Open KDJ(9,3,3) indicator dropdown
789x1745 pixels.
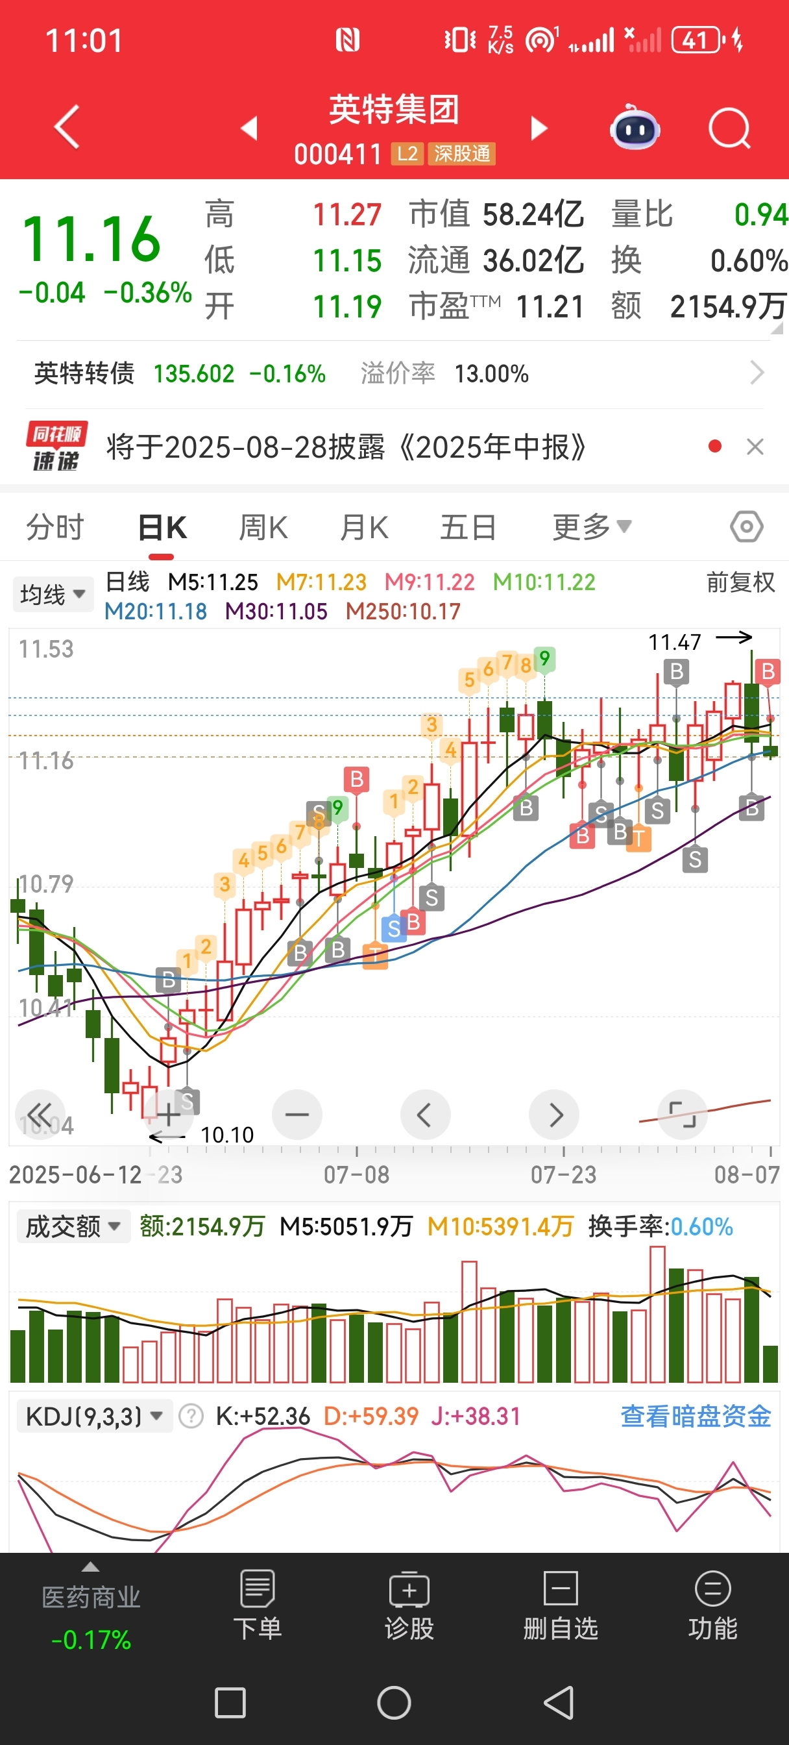[94, 1417]
